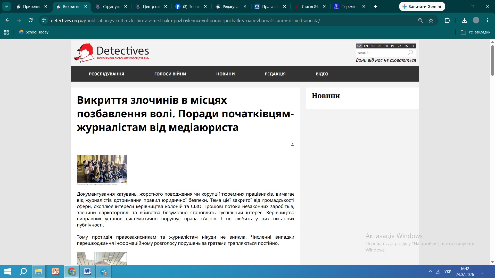Image resolution: width=495 pixels, height=278 pixels.
Task: Bookmark this page with the star icon
Action: pyautogui.click(x=431, y=20)
